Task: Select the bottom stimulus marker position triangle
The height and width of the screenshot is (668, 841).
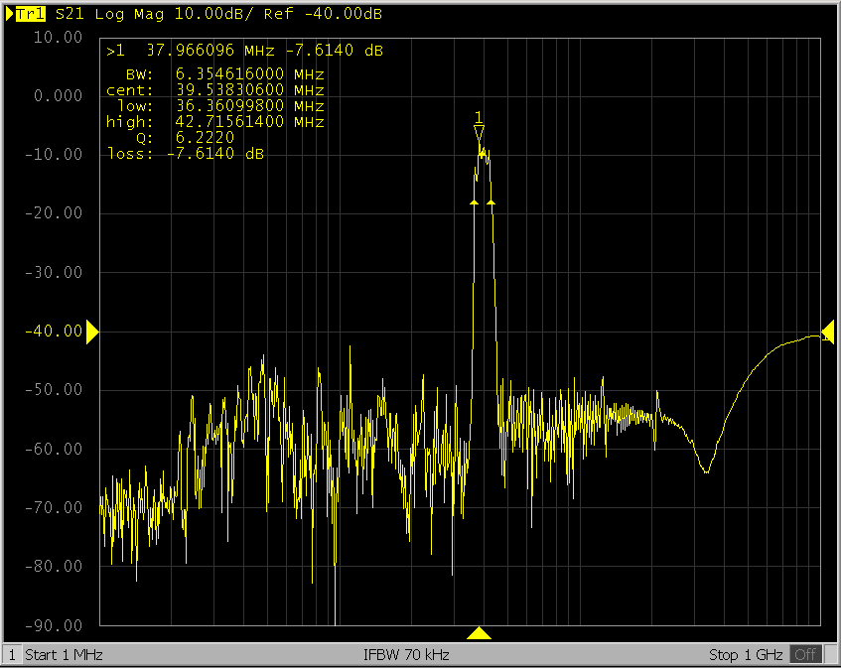Action: (480, 633)
